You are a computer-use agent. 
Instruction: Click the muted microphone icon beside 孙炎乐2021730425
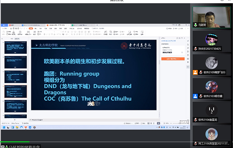(x=201, y=49)
